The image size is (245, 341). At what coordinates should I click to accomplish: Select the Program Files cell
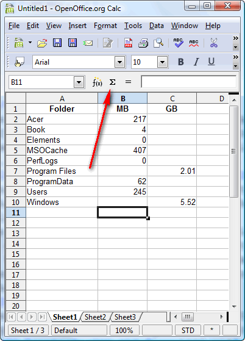(x=62, y=171)
